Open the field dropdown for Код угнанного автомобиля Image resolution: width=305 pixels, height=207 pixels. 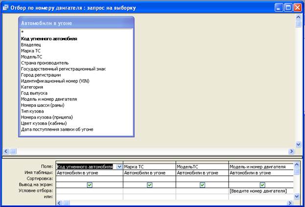(119, 167)
